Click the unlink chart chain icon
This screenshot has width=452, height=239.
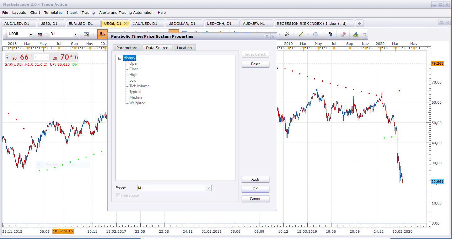(x=40, y=34)
